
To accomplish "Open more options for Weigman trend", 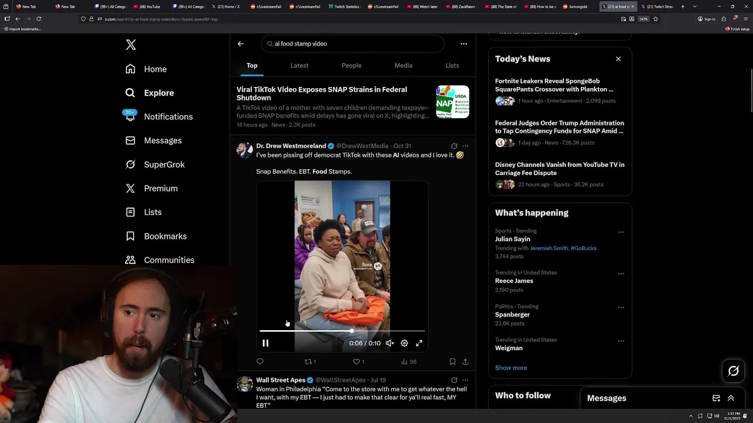I will point(621,341).
